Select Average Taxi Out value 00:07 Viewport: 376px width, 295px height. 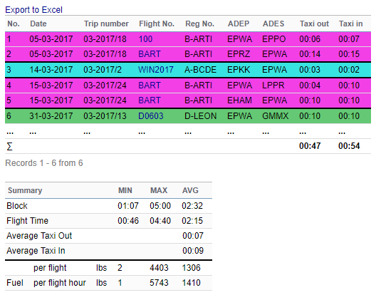click(193, 235)
